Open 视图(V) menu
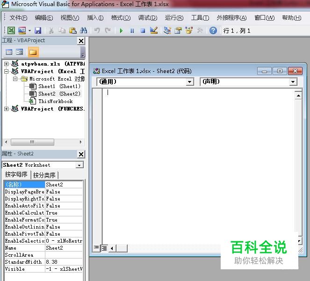310x281 pixels. [70, 18]
